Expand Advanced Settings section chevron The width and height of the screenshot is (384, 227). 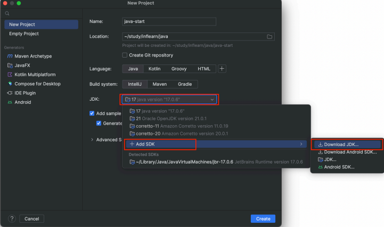click(x=92, y=140)
